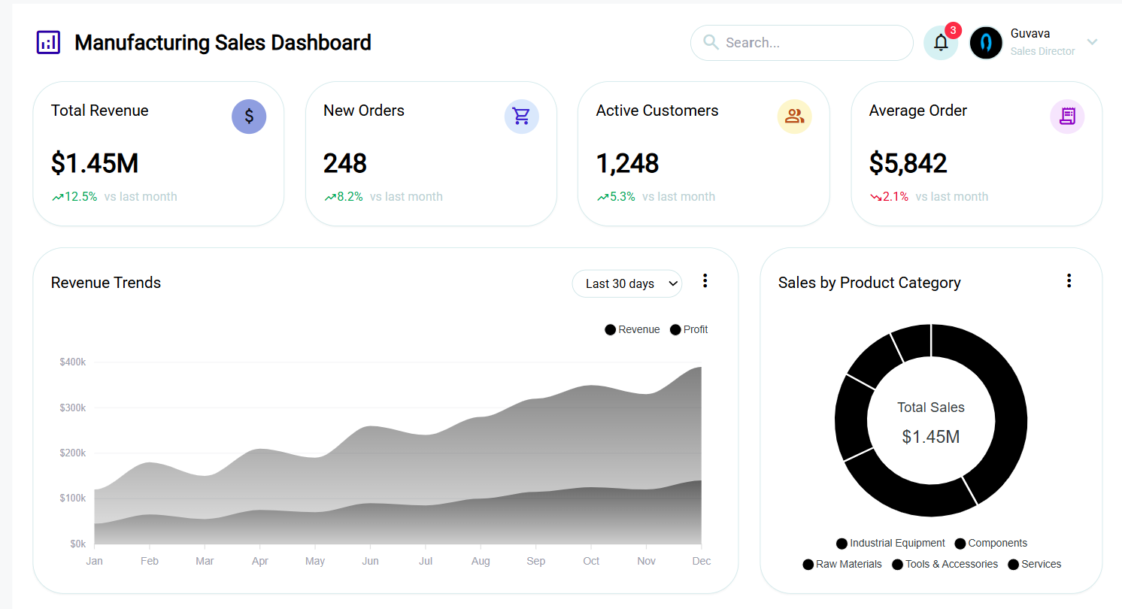Click the customers icon on Active Customers card
The height and width of the screenshot is (609, 1122).
click(795, 117)
